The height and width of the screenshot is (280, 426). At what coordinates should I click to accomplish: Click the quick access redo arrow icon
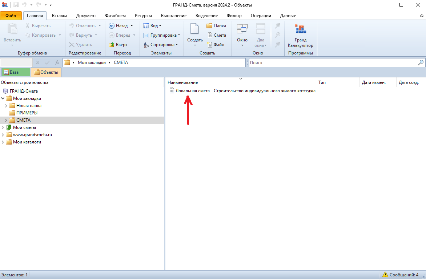(39, 5)
